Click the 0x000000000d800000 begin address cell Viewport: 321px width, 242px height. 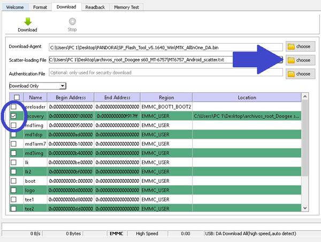[71, 199]
